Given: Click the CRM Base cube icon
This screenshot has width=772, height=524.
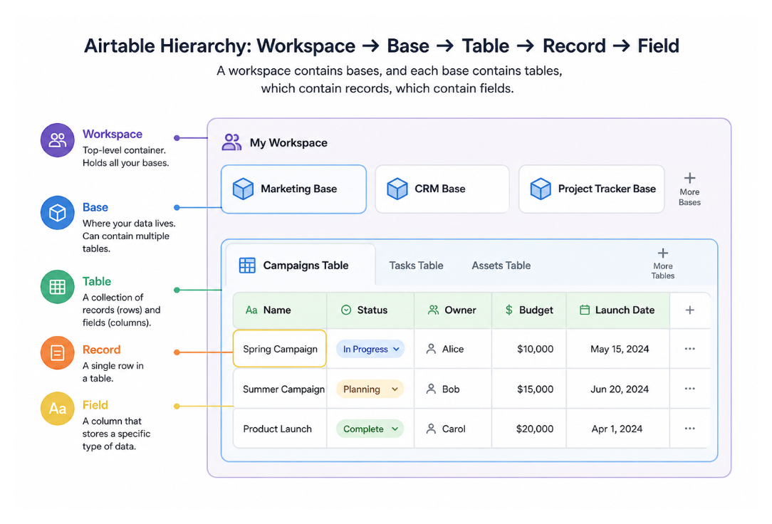Looking at the screenshot, I should pos(397,189).
